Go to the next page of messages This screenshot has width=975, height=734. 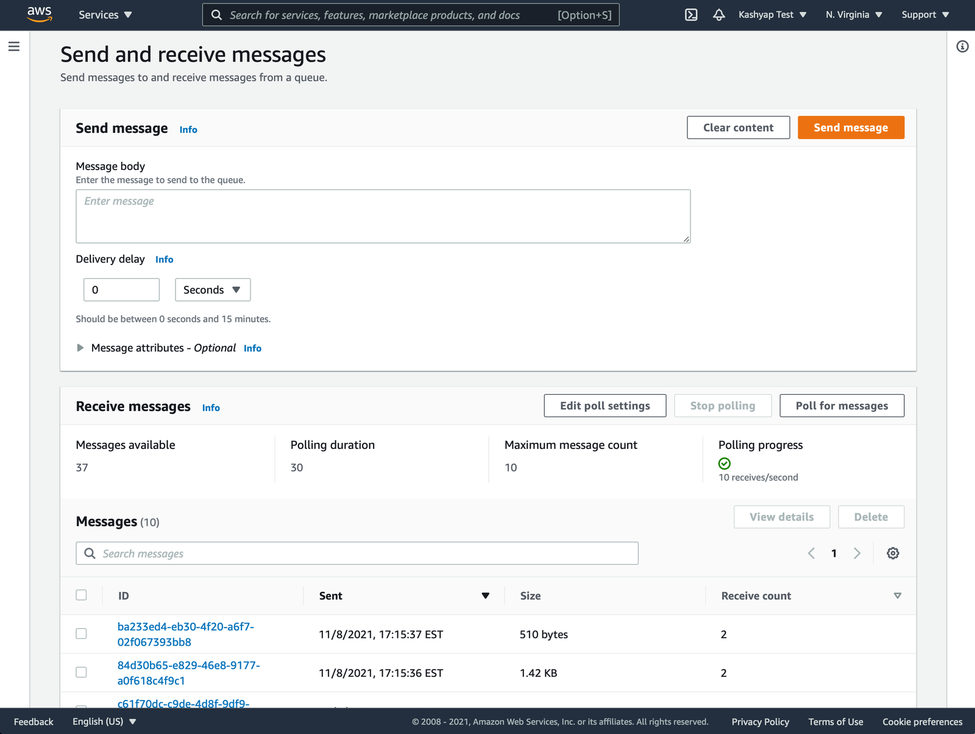[857, 553]
